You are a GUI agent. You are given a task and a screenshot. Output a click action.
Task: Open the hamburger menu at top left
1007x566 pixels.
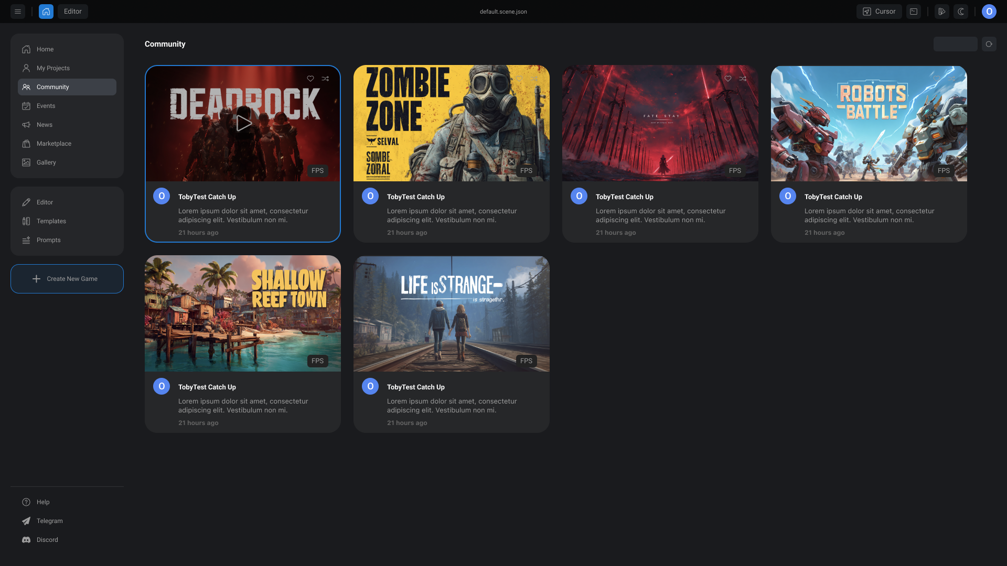(17, 11)
